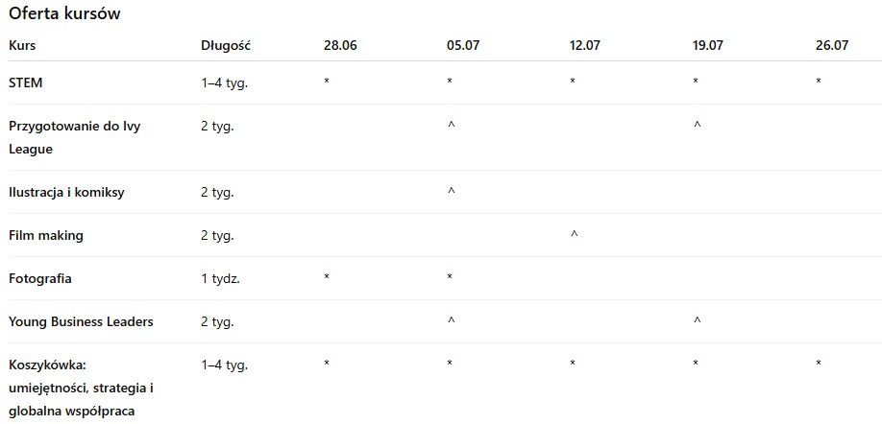Click the STEM course row label

coord(26,82)
